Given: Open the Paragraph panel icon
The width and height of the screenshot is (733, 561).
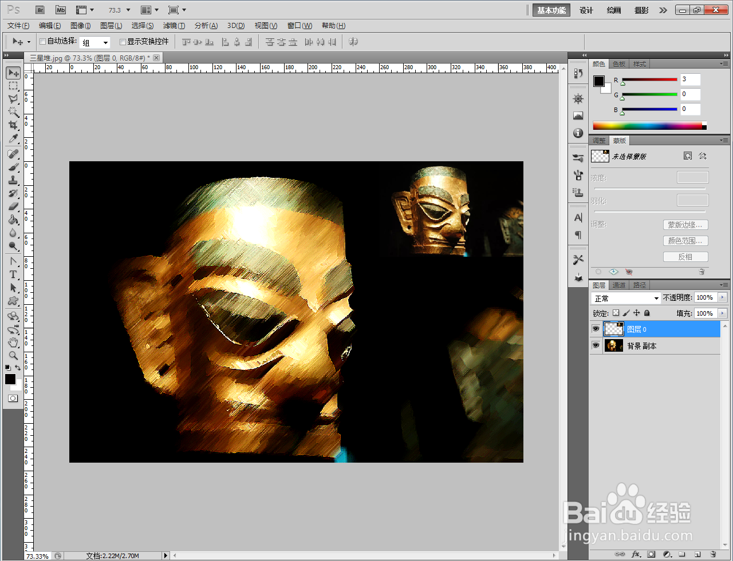Looking at the screenshot, I should tap(578, 234).
